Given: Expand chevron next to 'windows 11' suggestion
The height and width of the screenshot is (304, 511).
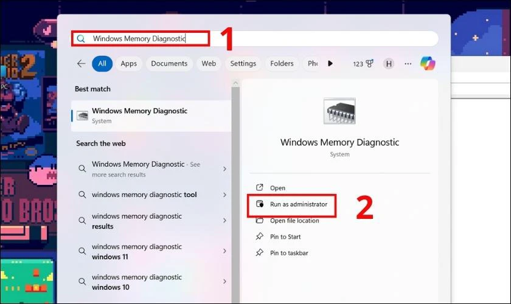Looking at the screenshot, I should [x=224, y=251].
